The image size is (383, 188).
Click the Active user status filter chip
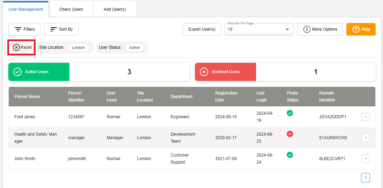point(134,47)
